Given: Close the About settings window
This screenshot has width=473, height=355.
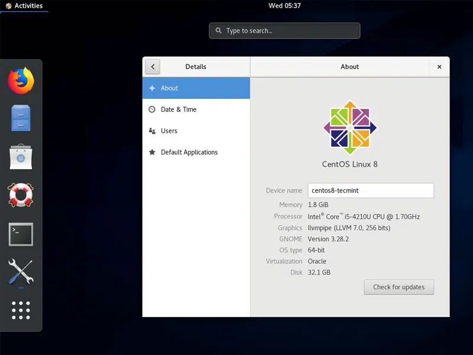Looking at the screenshot, I should [439, 67].
